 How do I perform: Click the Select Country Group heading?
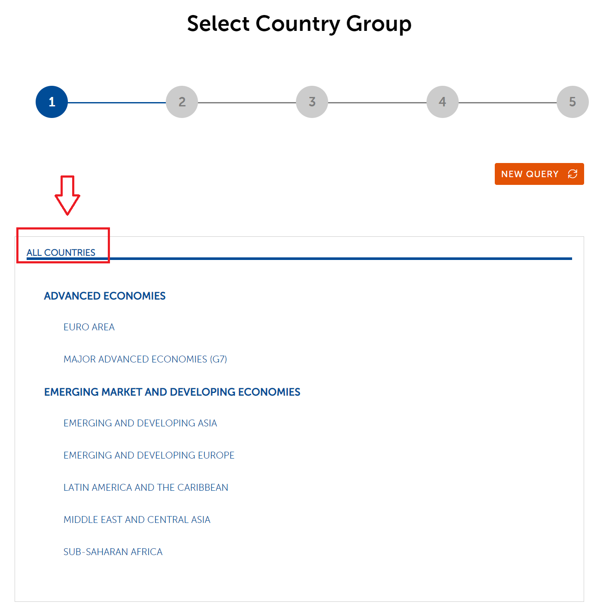(x=299, y=24)
